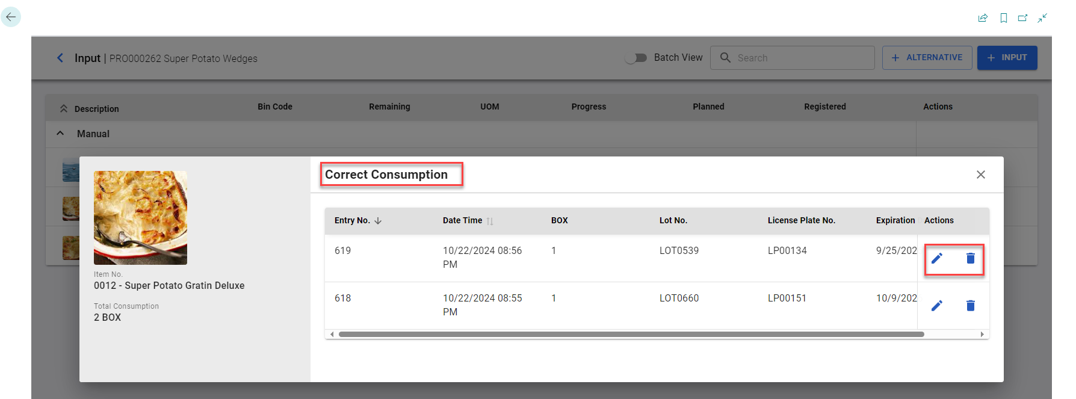Click the ALTERNATIVE button
The width and height of the screenshot is (1076, 399).
tap(927, 58)
